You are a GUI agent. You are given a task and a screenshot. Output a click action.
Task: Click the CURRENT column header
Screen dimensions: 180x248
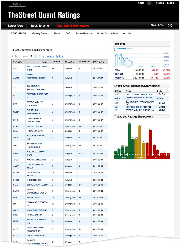57,62
